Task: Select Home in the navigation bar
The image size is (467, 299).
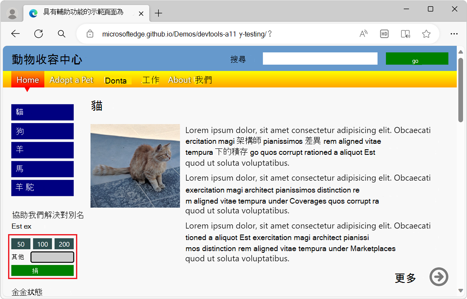Action: (27, 80)
